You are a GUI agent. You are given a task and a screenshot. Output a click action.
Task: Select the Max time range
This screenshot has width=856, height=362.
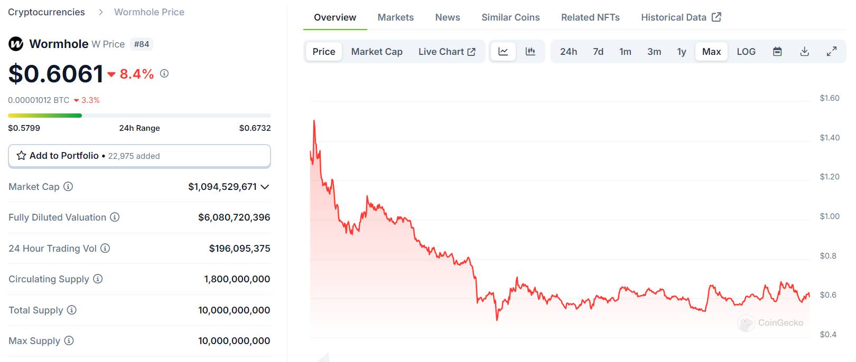pos(711,52)
